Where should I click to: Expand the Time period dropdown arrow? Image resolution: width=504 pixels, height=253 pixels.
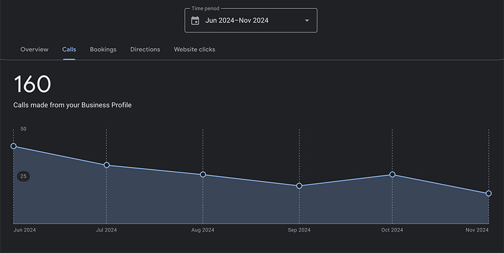[307, 21]
